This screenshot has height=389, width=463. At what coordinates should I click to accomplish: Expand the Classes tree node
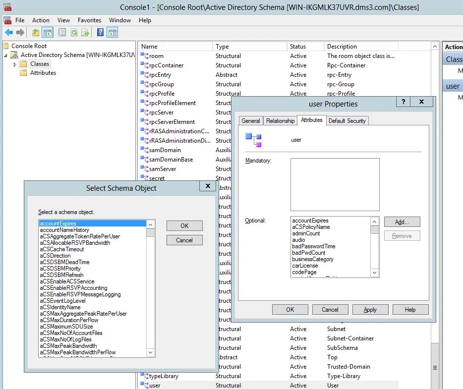(x=15, y=64)
